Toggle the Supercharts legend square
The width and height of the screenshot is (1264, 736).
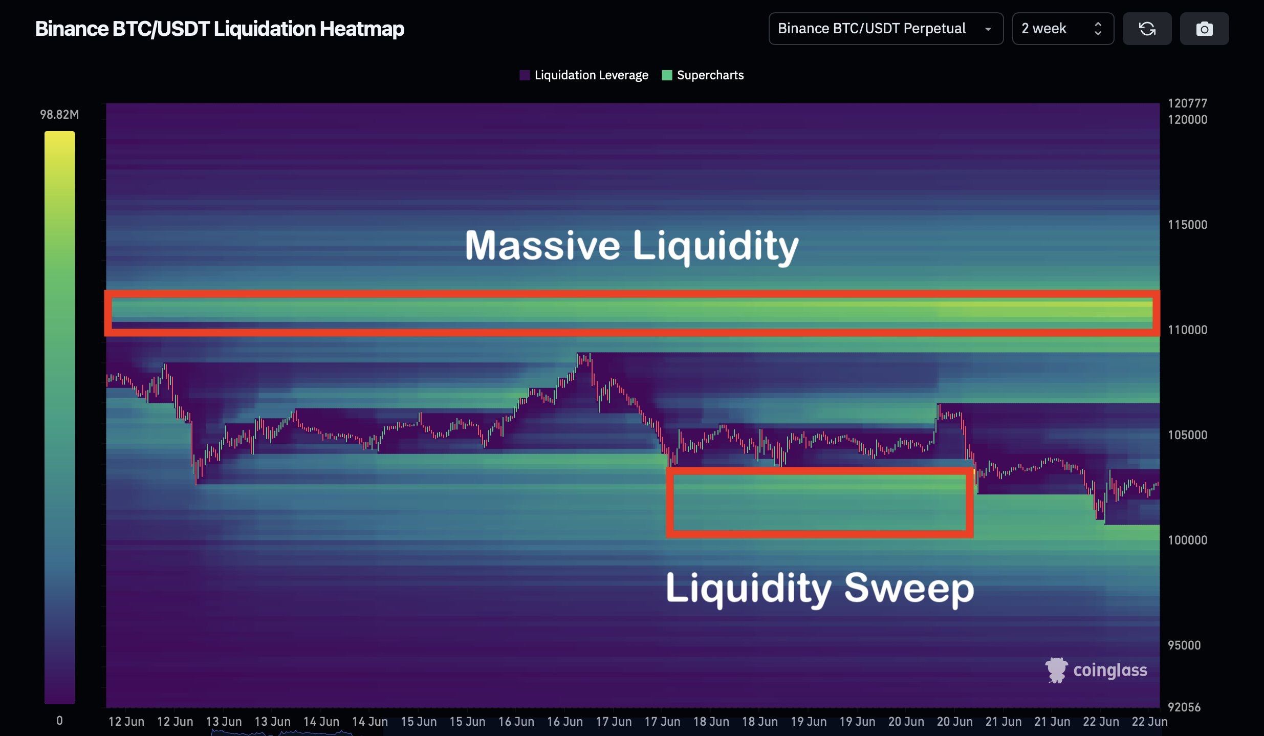[x=667, y=75]
